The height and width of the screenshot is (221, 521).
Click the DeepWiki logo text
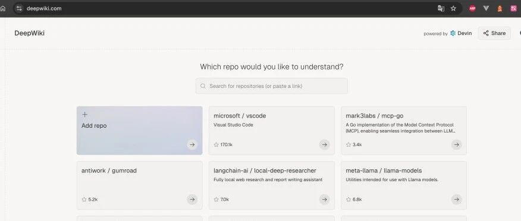(29, 33)
